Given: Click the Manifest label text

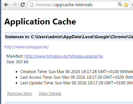Looking at the screenshot, I should (15, 56).
